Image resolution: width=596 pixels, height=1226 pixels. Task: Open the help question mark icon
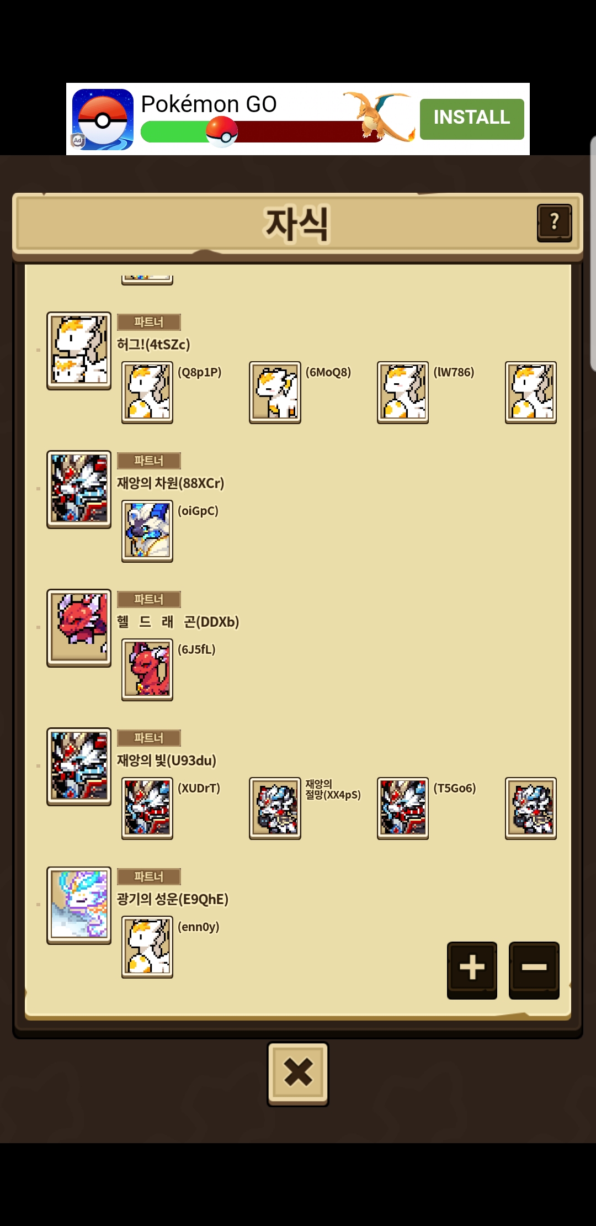[x=554, y=223]
